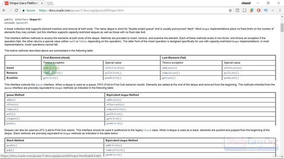
Task: Open the getFirst() link in Examine row
Action: (x=50, y=78)
